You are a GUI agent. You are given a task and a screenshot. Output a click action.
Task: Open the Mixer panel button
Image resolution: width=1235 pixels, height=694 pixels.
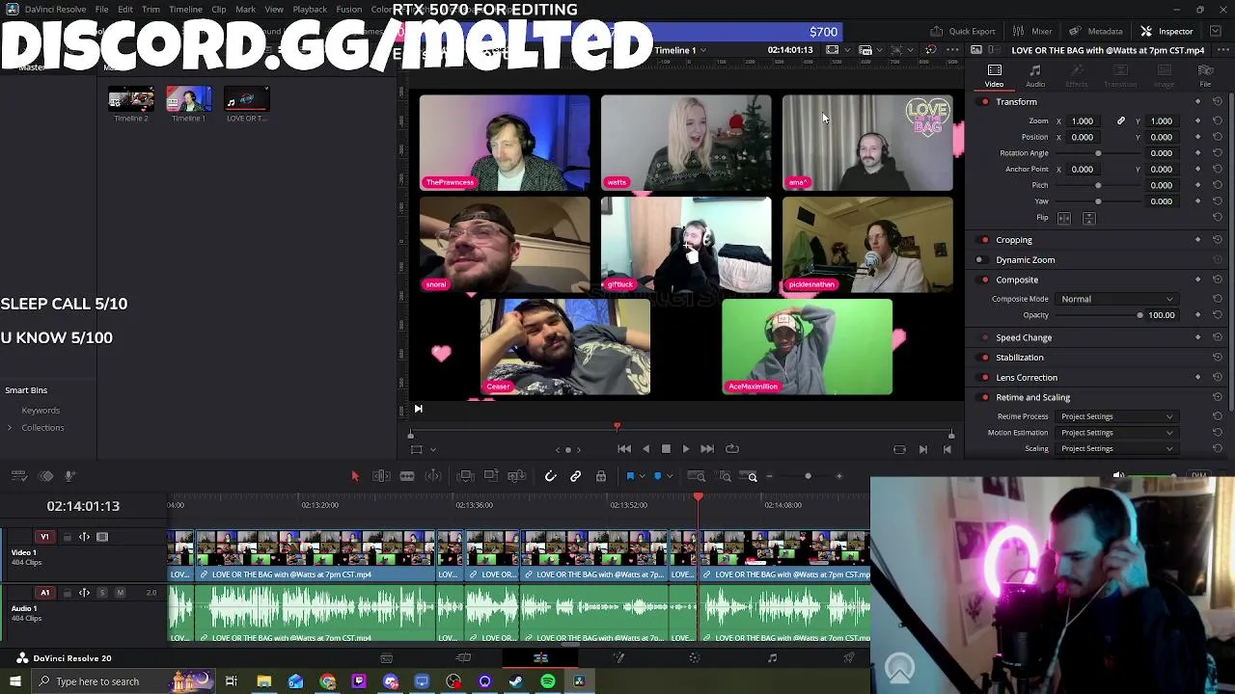click(x=1032, y=31)
